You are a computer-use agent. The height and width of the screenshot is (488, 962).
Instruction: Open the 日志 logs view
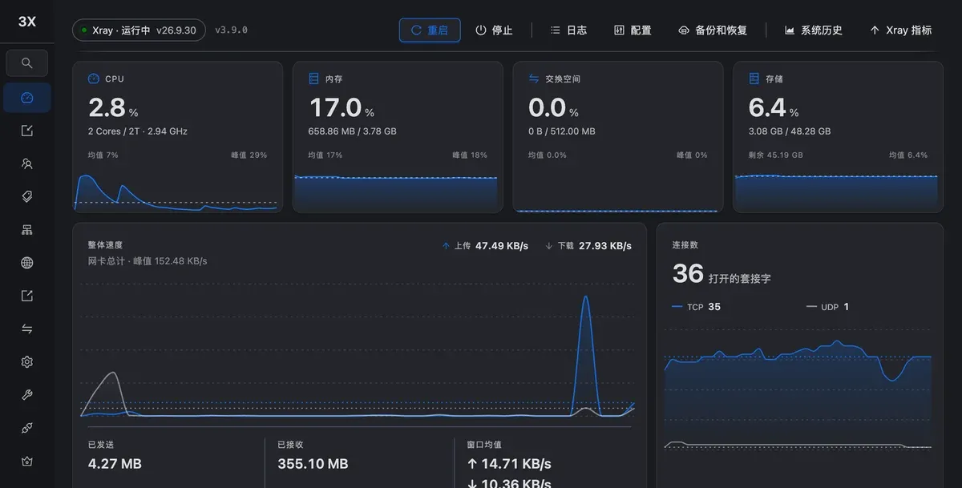pos(568,30)
